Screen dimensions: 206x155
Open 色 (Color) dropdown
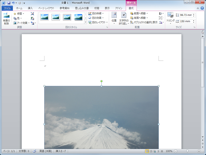(17, 18)
